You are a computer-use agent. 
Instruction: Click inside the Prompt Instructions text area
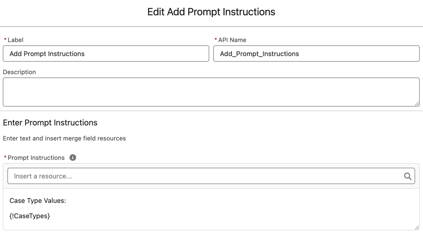point(209,209)
